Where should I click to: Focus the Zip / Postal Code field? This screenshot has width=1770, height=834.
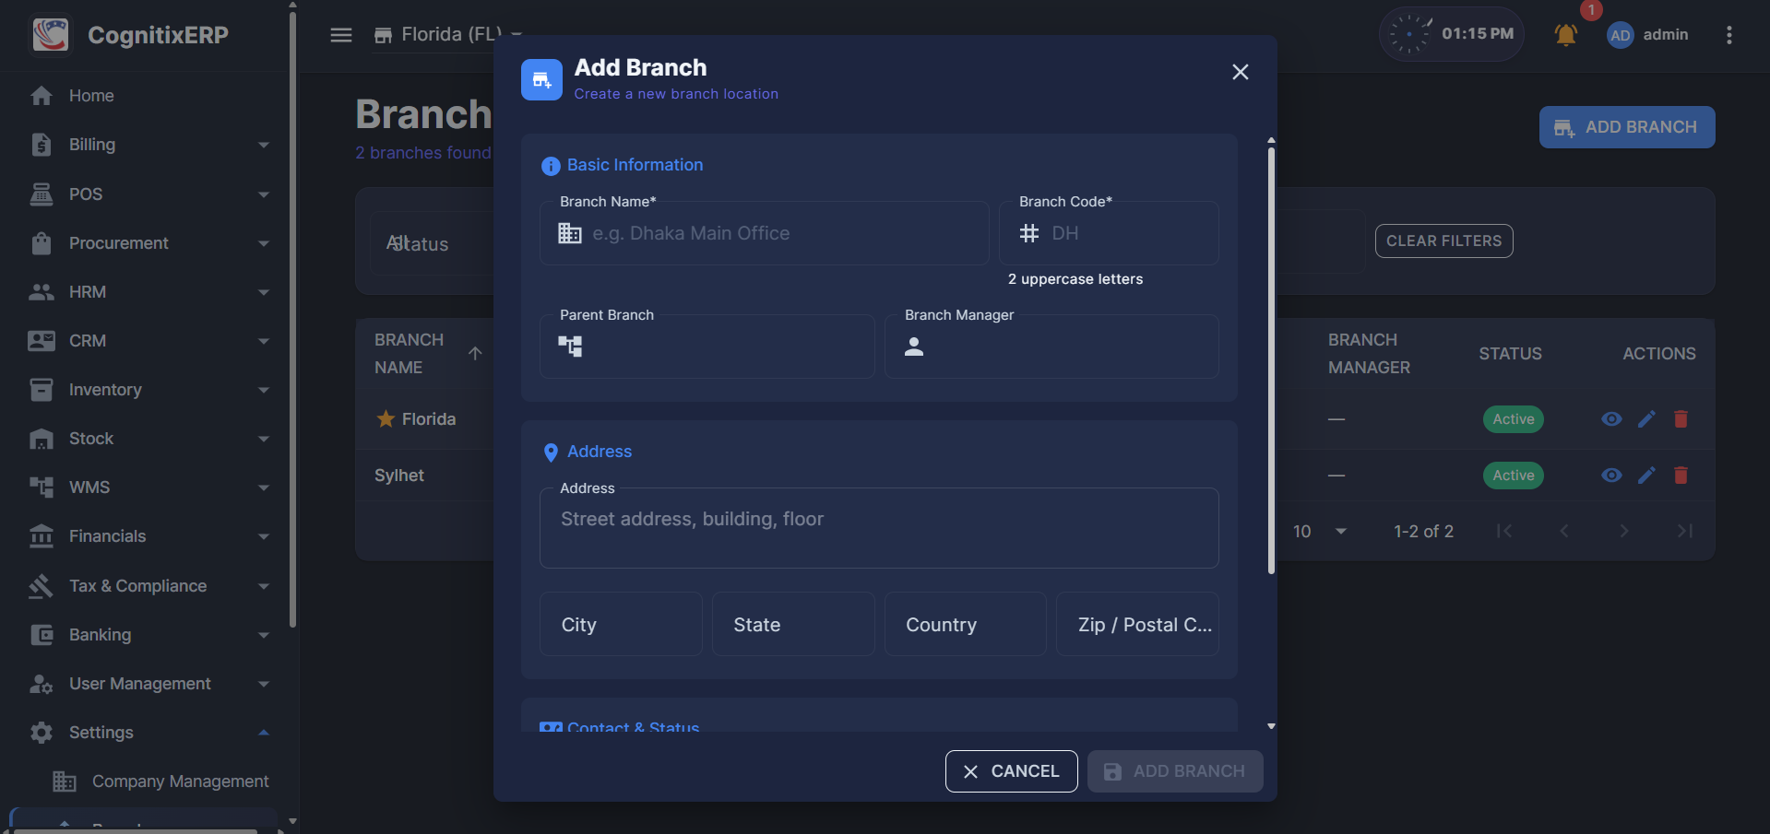[1137, 625]
